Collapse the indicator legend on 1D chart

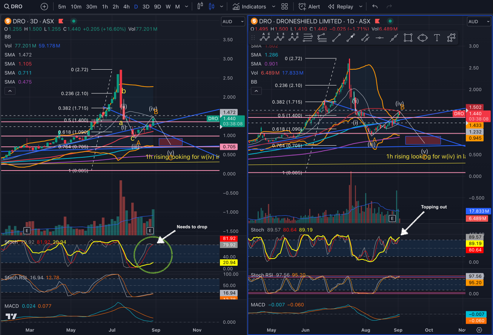(256, 91)
